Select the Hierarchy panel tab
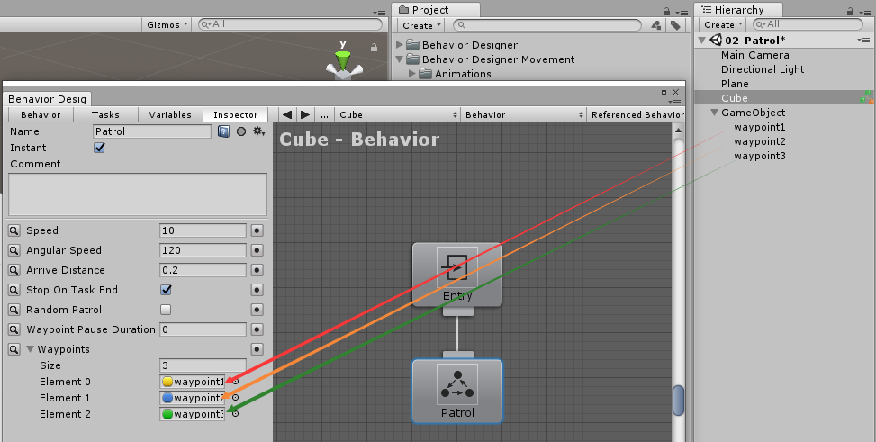Image resolution: width=876 pixels, height=442 pixels. click(x=738, y=10)
